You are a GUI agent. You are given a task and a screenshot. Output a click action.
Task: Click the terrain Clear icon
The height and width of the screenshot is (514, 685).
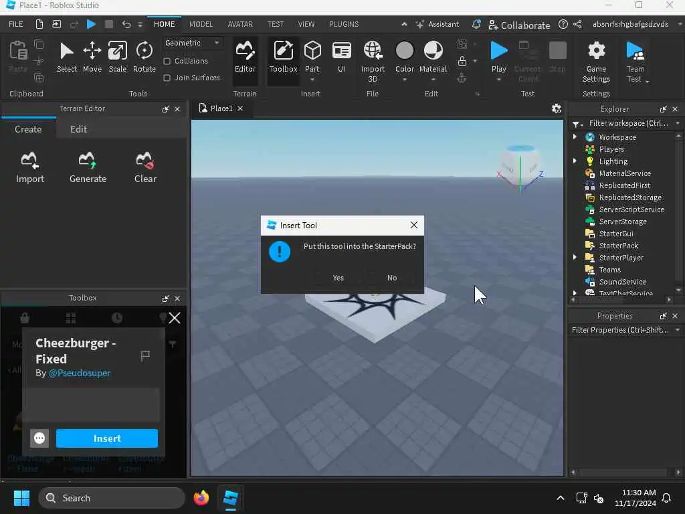tap(145, 168)
